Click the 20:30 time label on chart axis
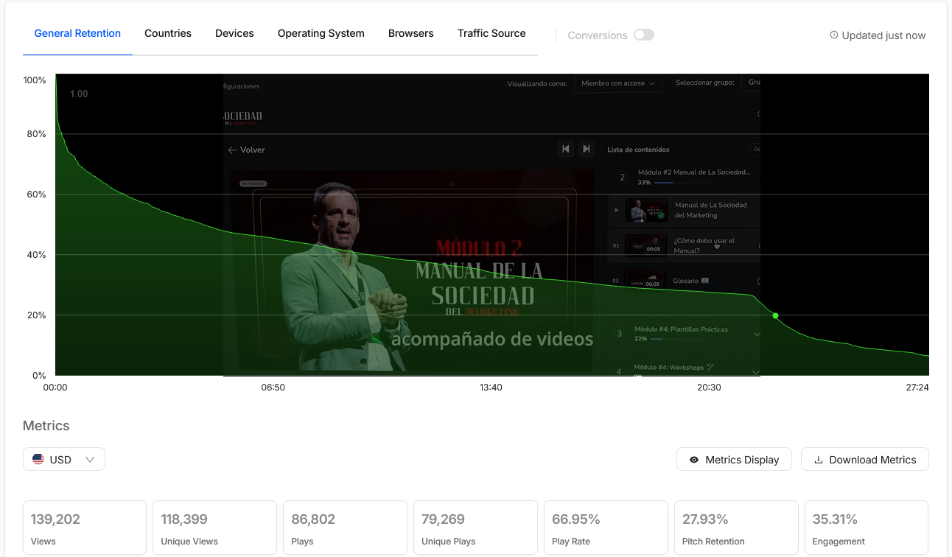The width and height of the screenshot is (952, 557). 709,388
